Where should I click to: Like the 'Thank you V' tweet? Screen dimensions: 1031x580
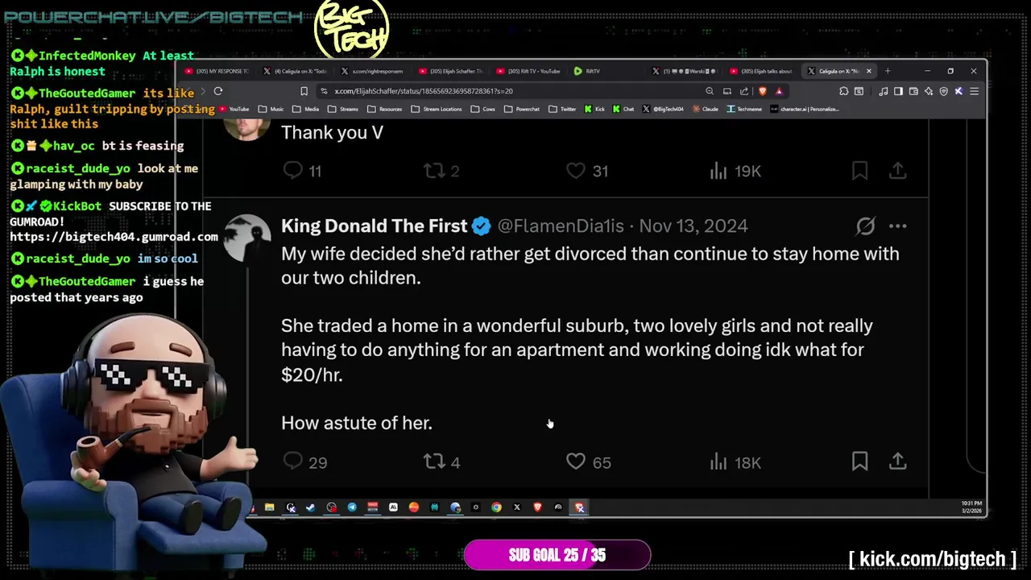coord(576,171)
